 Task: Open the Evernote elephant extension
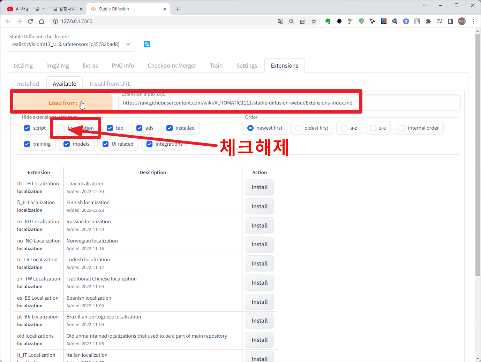point(328,21)
